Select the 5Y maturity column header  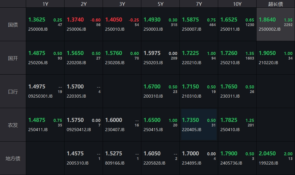pyautogui.click(x=160, y=4)
